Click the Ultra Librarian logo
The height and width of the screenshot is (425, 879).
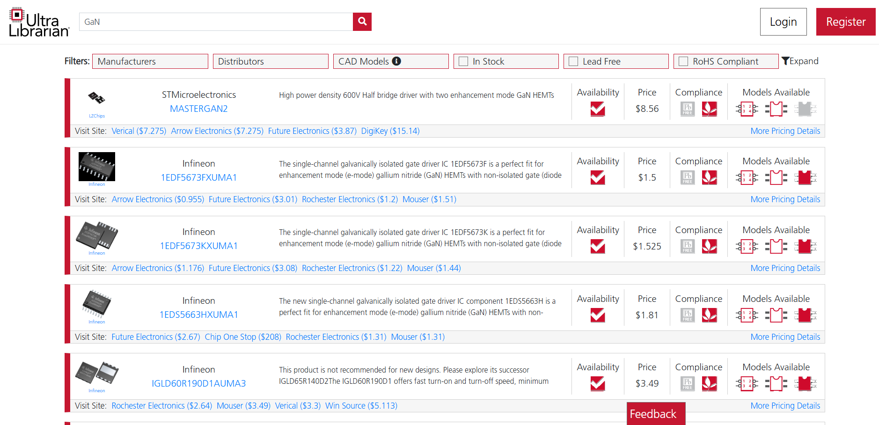39,22
